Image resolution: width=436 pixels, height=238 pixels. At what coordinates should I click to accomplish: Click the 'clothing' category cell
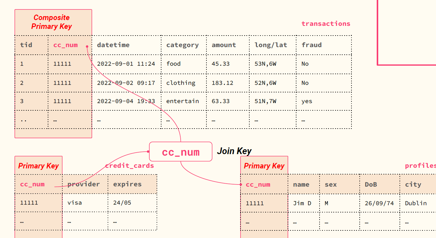point(181,83)
